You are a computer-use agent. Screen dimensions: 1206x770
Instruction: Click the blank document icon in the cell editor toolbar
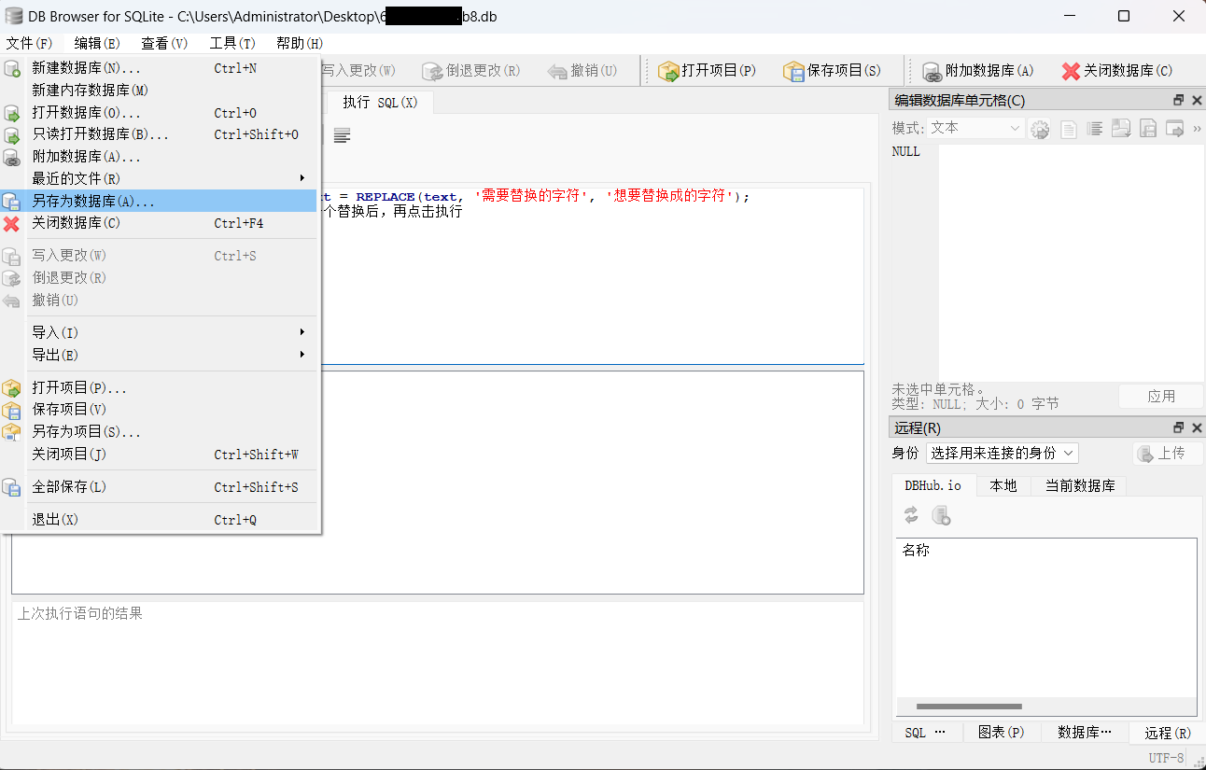[x=1068, y=129]
